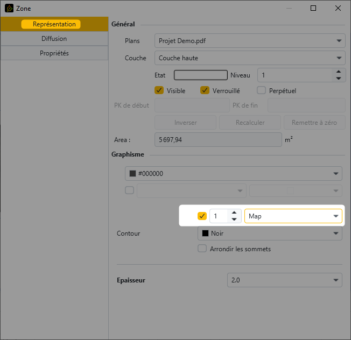This screenshot has height=340, width=351.
Task: Open the Epaisseur dropdown set to 2.0
Action: (x=284, y=280)
